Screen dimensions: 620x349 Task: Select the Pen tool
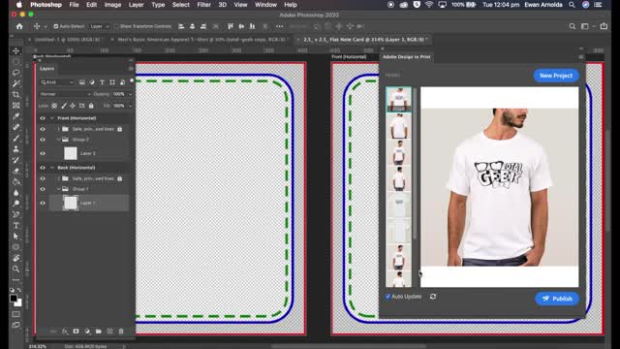click(15, 214)
